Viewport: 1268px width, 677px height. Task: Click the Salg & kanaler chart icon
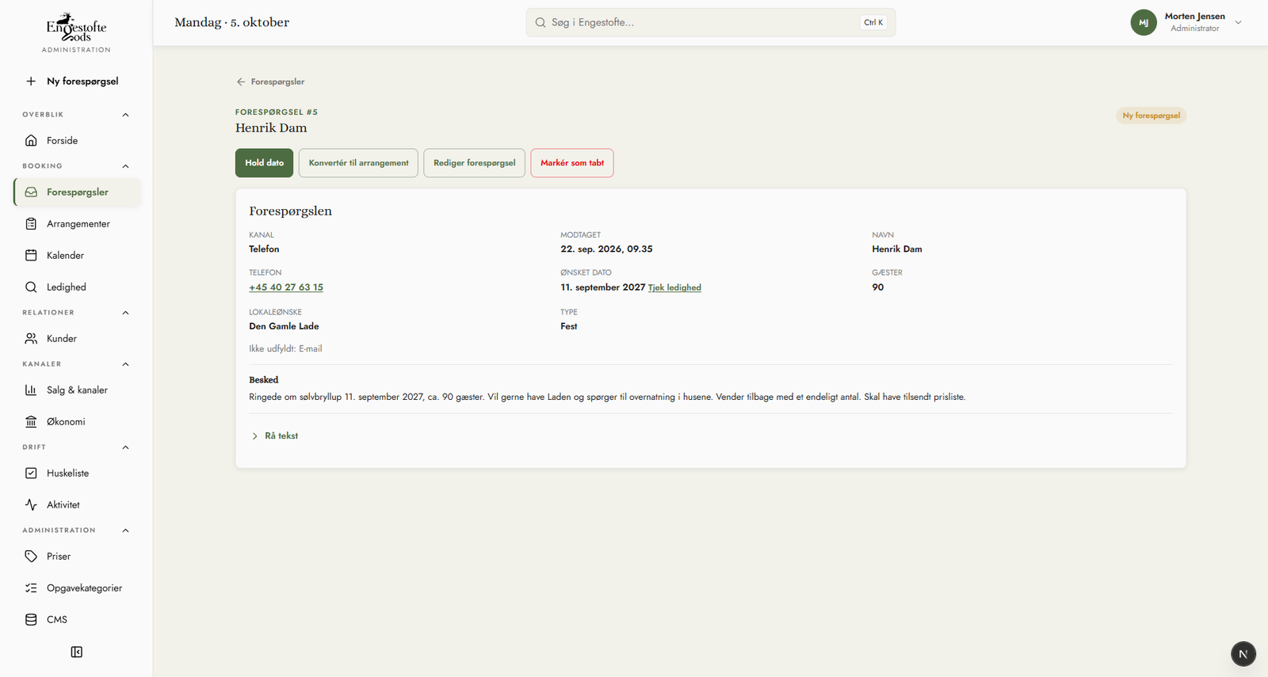[x=31, y=390]
